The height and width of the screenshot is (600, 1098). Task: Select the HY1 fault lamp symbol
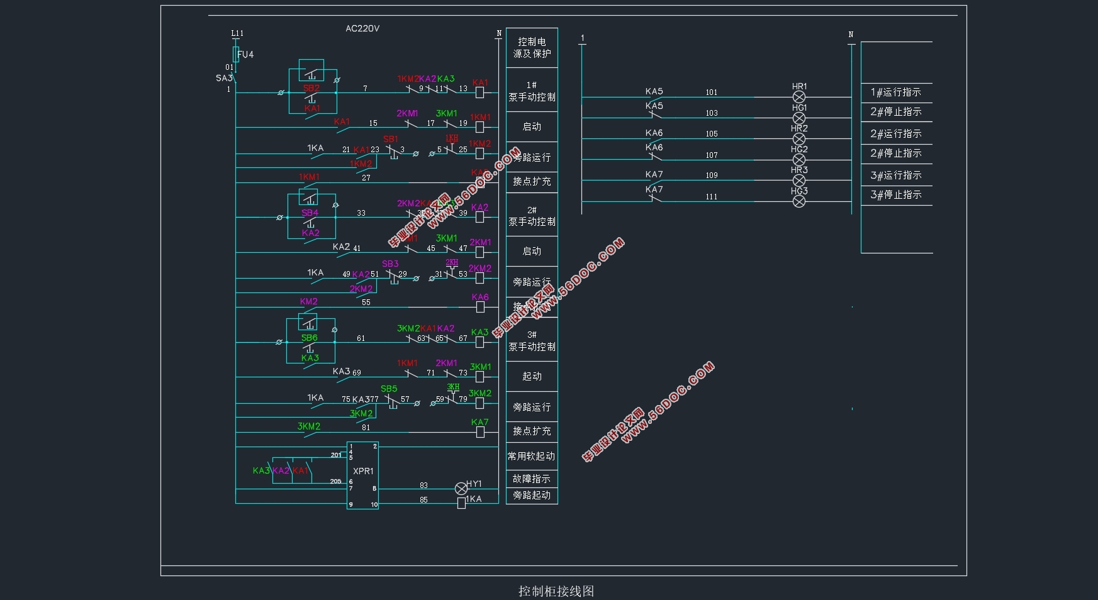click(x=461, y=489)
